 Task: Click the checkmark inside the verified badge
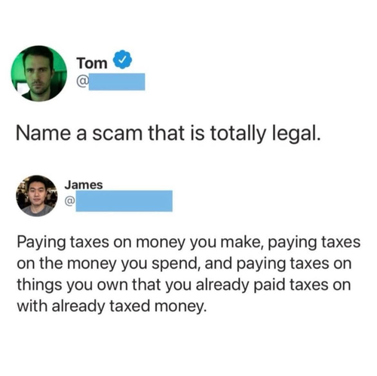122,60
